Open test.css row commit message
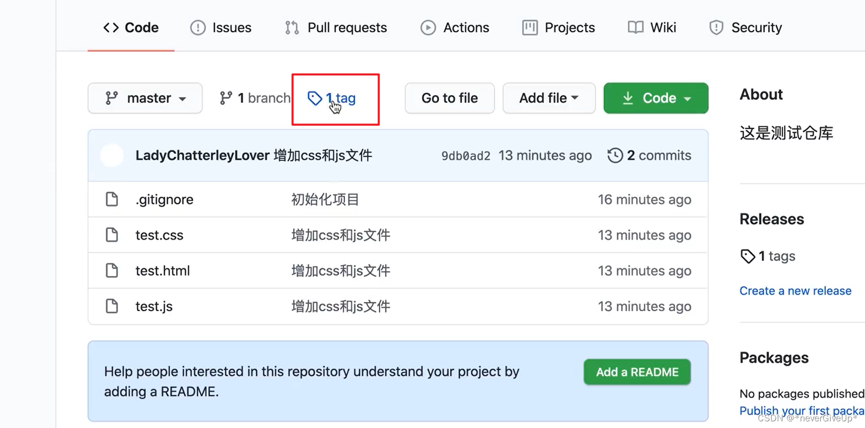This screenshot has width=865, height=428. pos(341,235)
